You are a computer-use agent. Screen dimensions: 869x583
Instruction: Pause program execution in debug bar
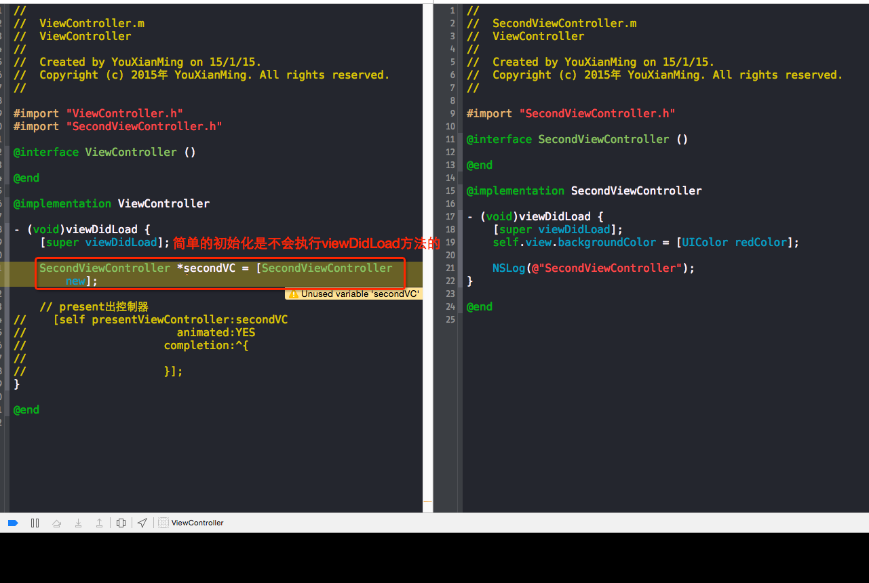point(35,523)
